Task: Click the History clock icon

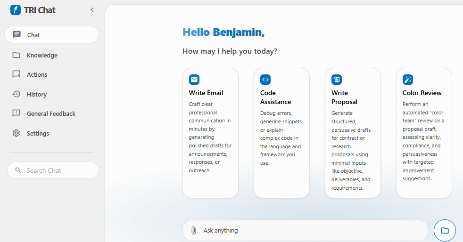Action: [x=17, y=94]
